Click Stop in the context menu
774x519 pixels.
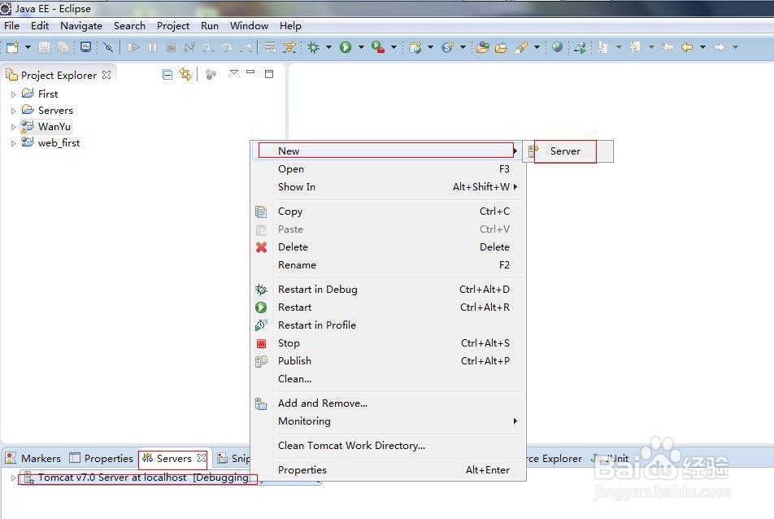pyautogui.click(x=388, y=343)
